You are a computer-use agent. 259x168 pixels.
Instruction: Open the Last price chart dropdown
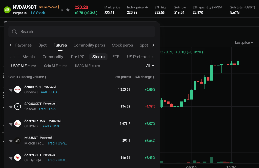tap(244, 43)
